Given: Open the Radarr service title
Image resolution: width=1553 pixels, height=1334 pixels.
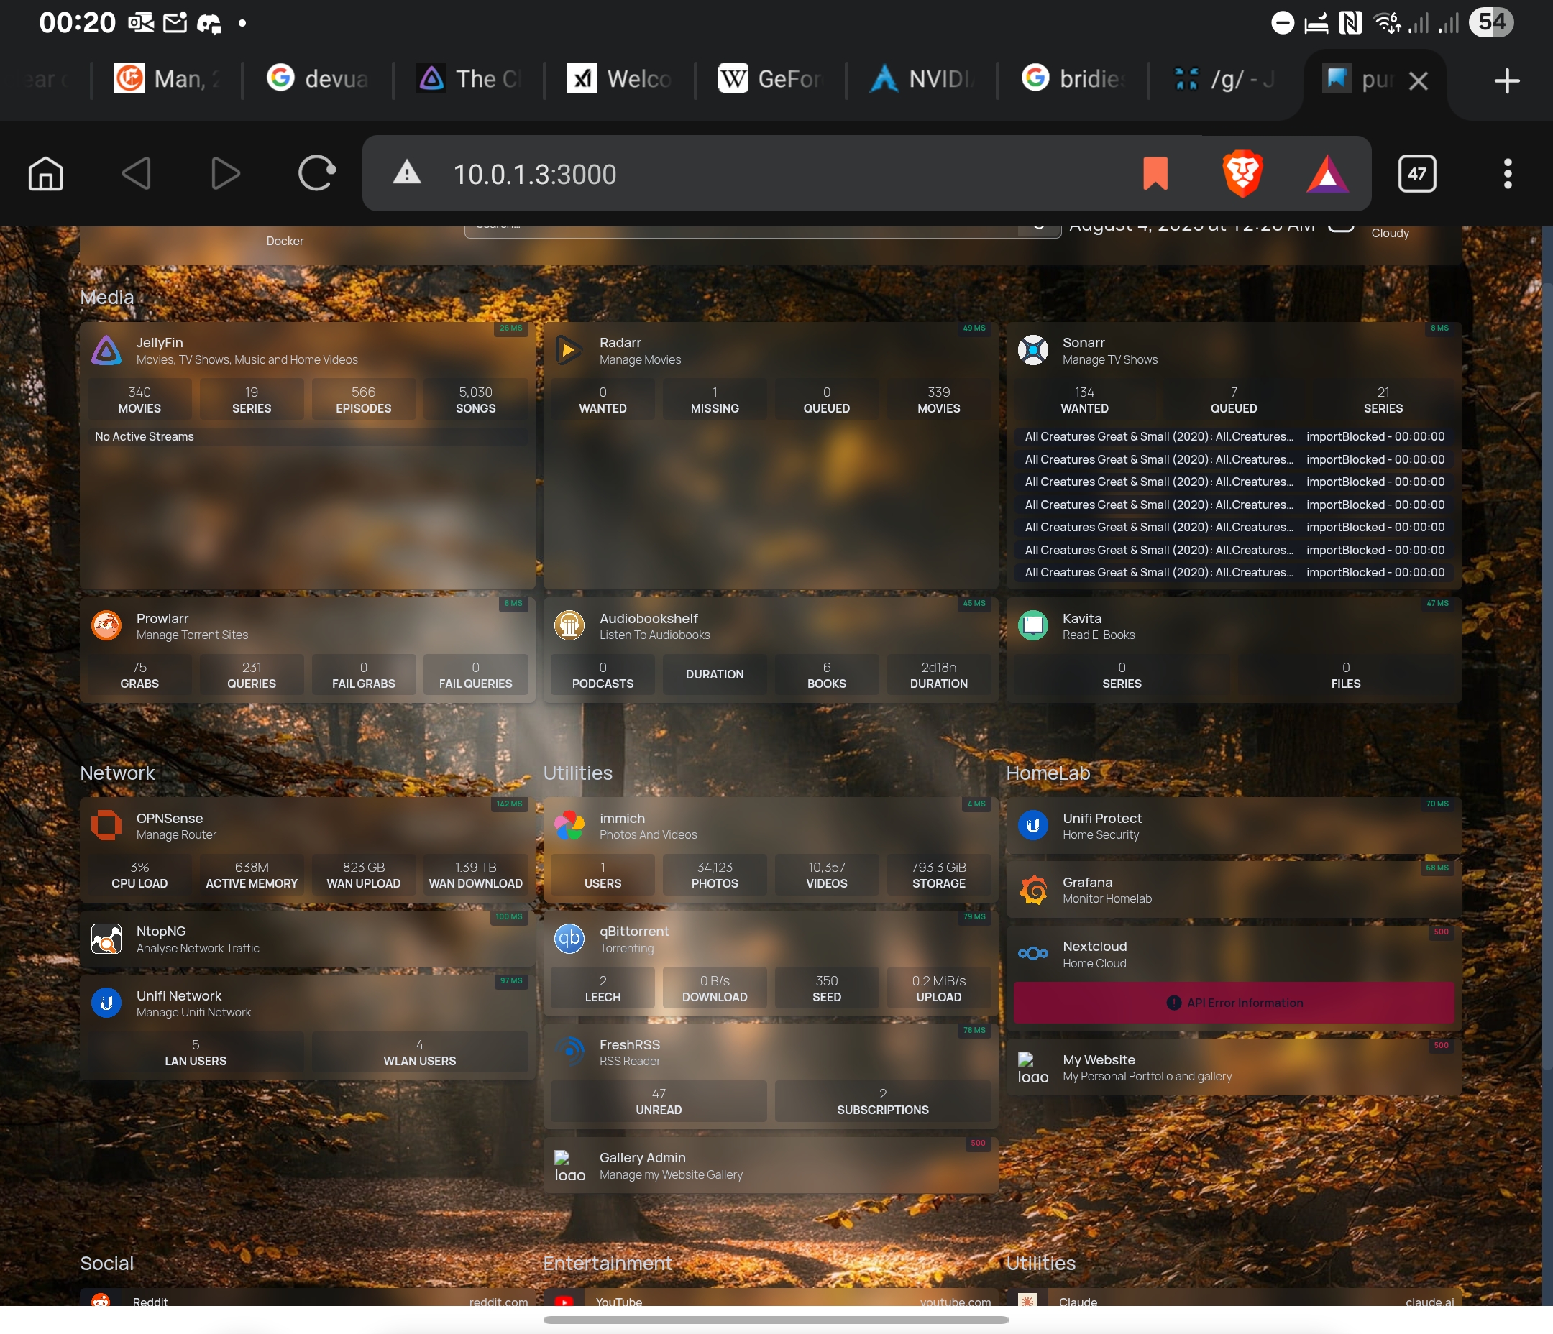Looking at the screenshot, I should 620,343.
